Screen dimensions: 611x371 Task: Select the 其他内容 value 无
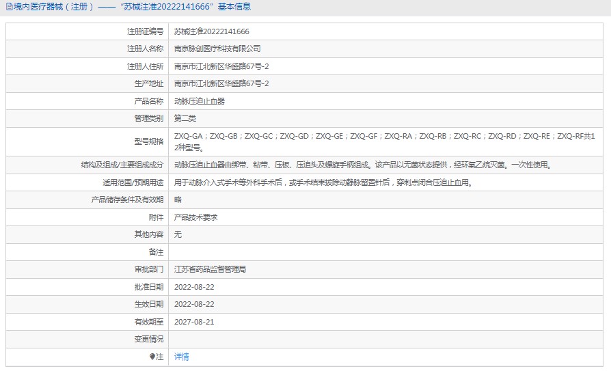[178, 234]
